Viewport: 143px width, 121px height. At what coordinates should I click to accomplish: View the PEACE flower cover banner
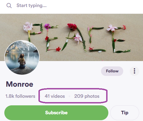71,37
